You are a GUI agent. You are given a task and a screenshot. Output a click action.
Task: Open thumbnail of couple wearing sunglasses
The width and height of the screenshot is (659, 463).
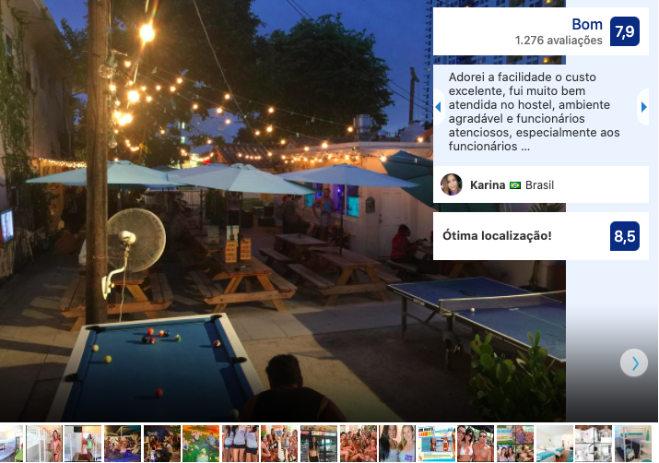click(x=476, y=444)
